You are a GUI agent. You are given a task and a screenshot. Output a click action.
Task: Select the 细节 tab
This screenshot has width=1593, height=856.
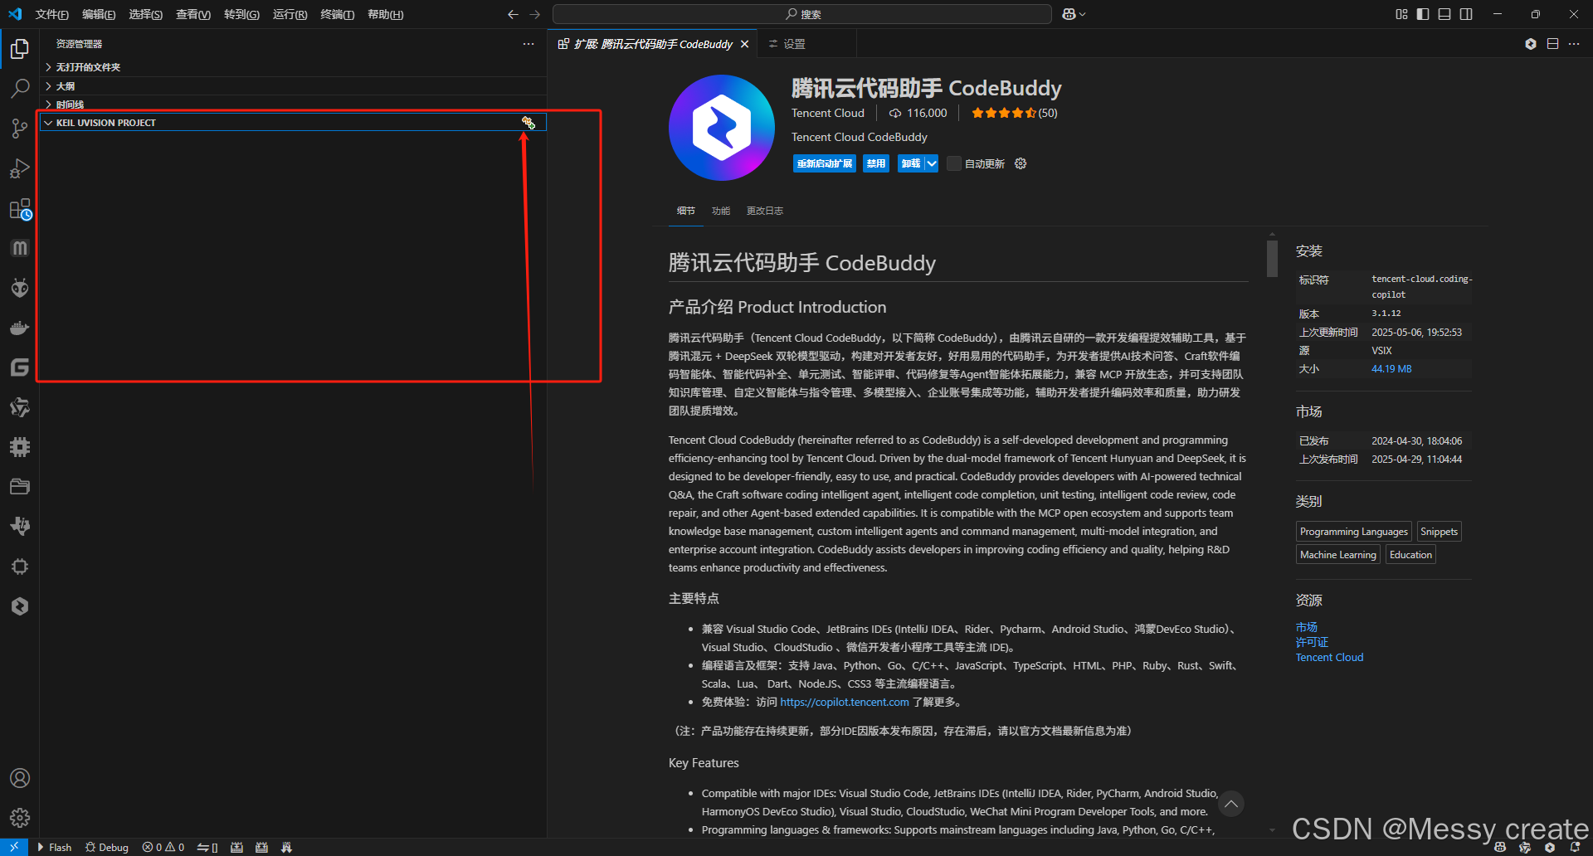[686, 211]
